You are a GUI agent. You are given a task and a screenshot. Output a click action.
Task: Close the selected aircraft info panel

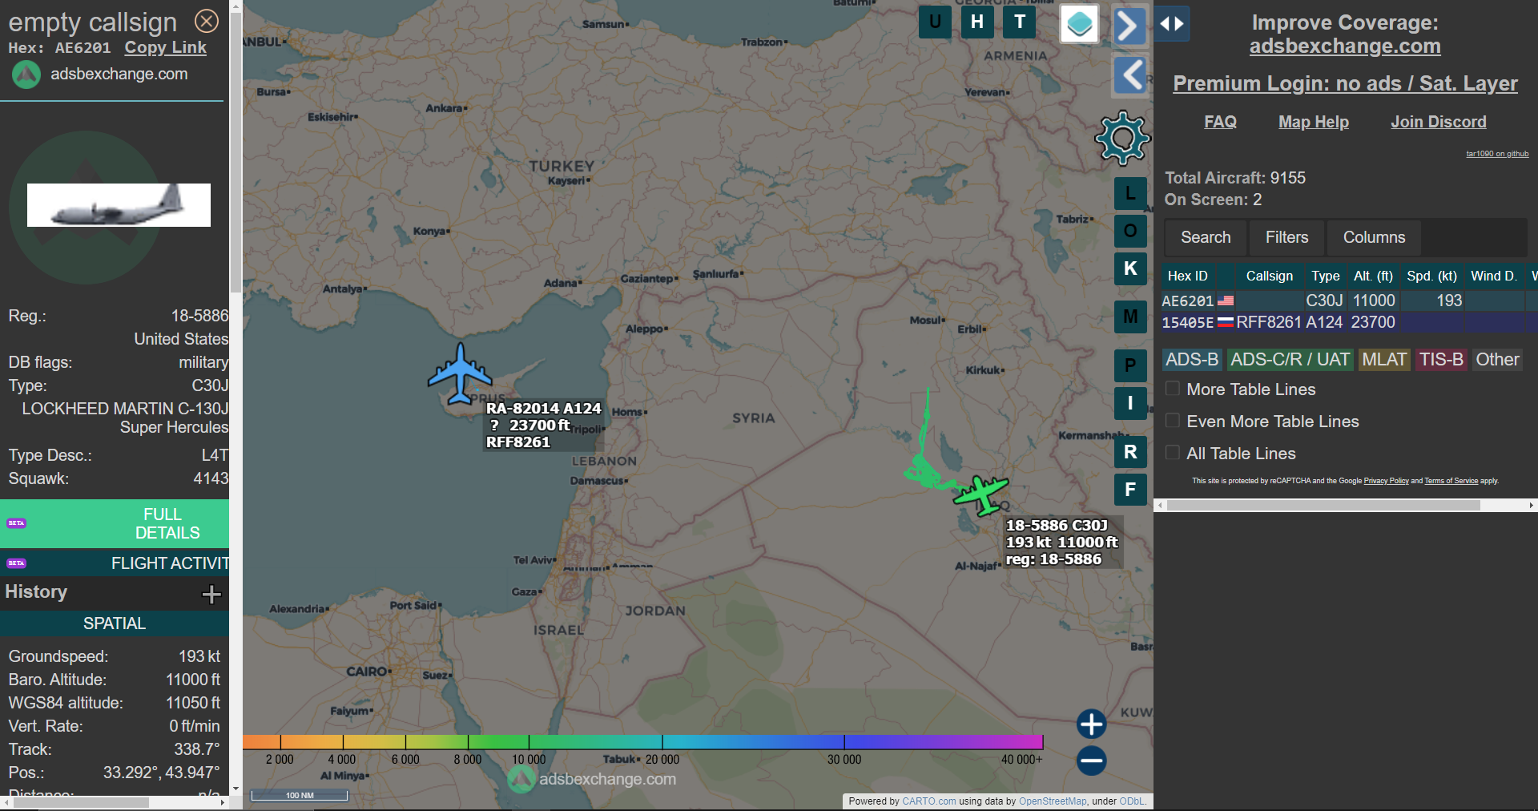[x=207, y=21]
